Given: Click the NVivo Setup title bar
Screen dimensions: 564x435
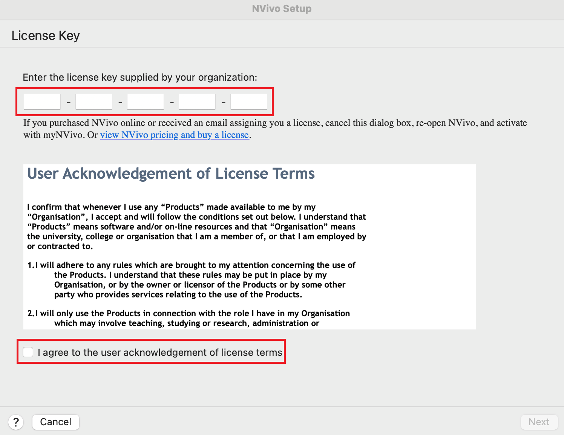Looking at the screenshot, I should 281,8.
